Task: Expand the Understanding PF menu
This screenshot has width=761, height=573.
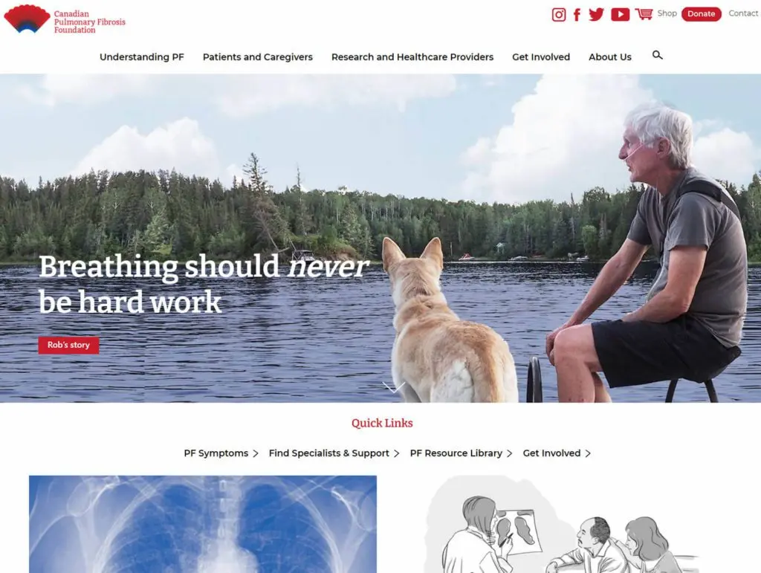Action: (x=142, y=57)
